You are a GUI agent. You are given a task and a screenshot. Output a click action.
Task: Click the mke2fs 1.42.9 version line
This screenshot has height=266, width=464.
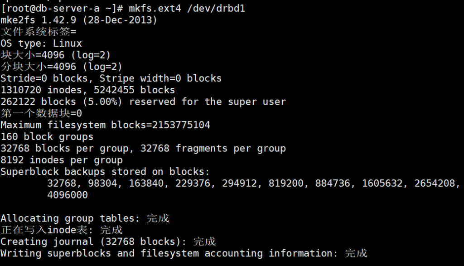point(79,20)
